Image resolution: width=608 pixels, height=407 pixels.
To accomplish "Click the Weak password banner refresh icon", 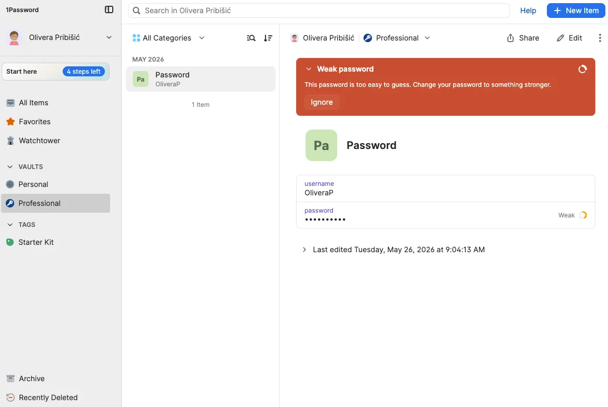I will pos(582,69).
